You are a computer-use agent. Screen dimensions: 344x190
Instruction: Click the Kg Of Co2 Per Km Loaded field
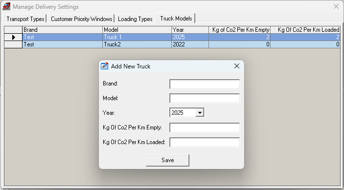pos(205,142)
